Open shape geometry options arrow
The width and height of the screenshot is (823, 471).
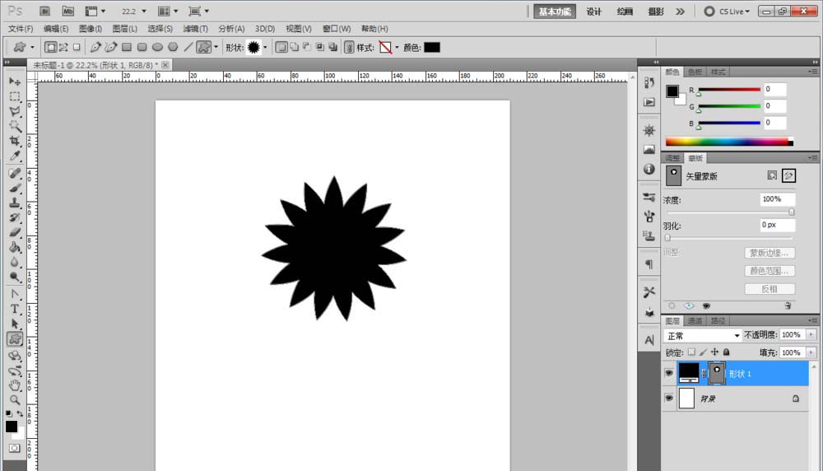pos(216,48)
